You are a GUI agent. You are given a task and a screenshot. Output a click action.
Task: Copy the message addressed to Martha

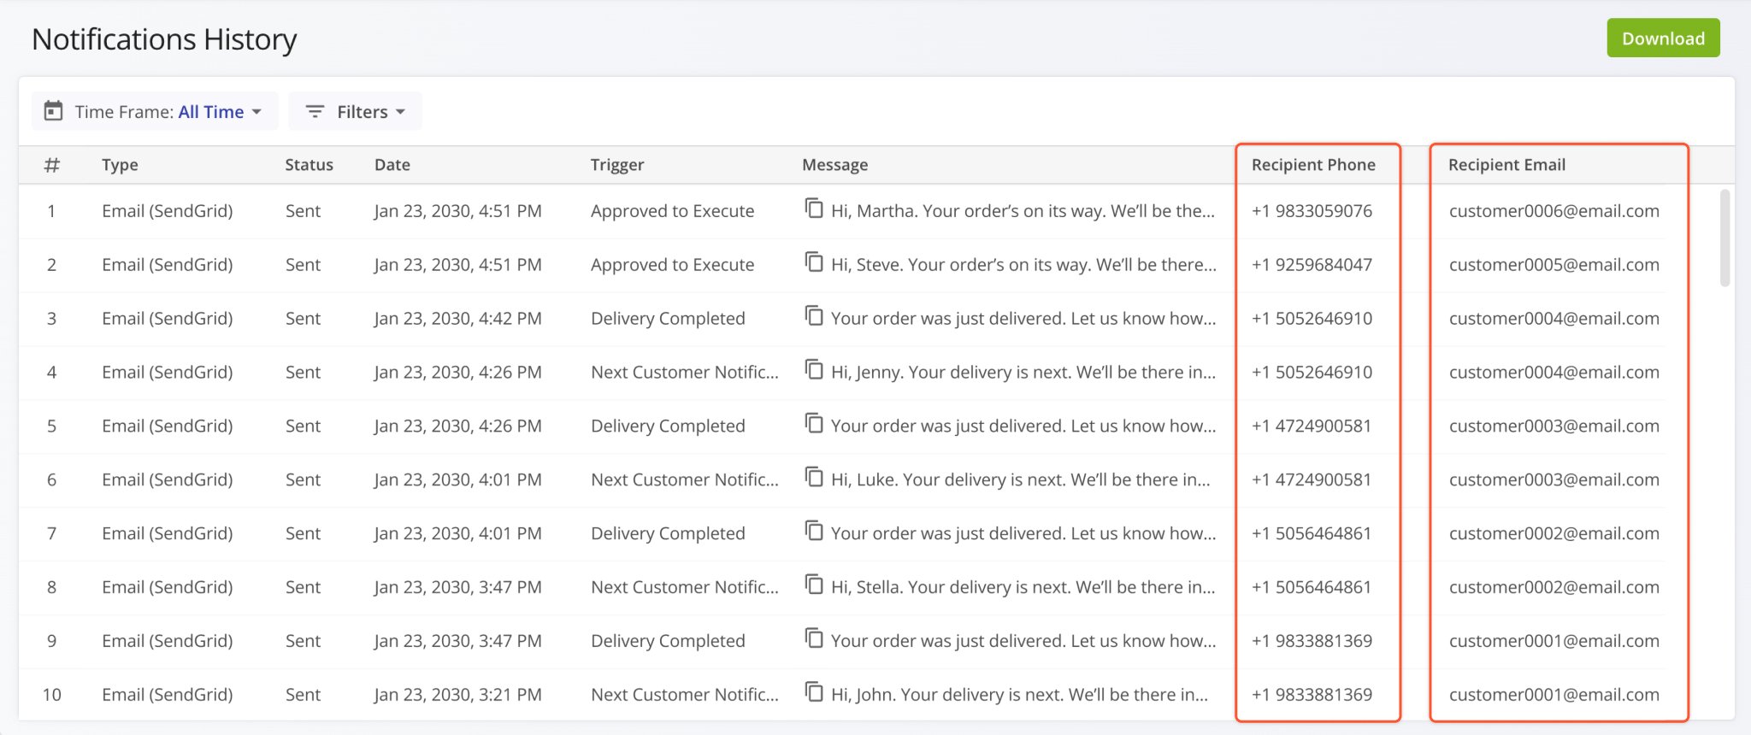point(814,209)
